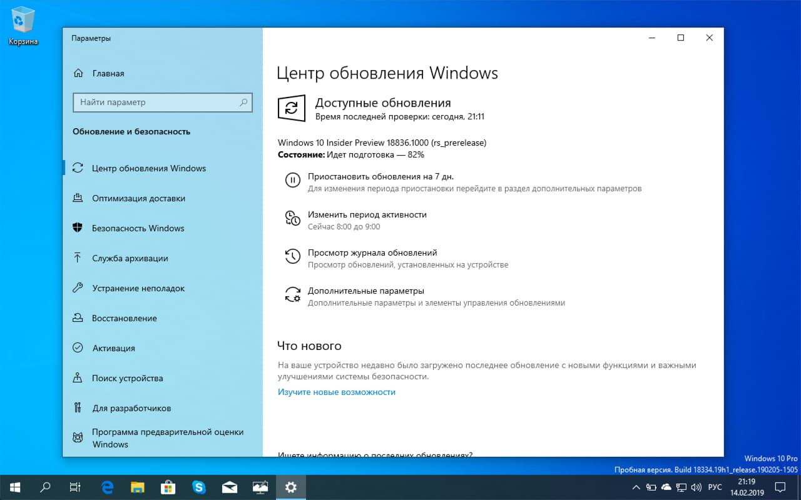Select Поиск устройства in the sidebar

point(127,378)
